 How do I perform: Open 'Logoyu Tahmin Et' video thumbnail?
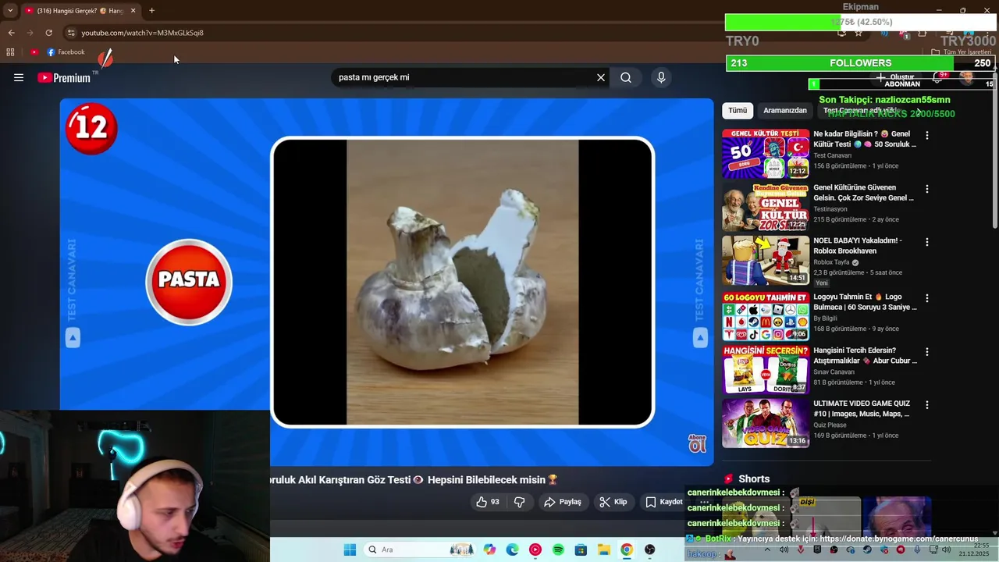click(766, 316)
